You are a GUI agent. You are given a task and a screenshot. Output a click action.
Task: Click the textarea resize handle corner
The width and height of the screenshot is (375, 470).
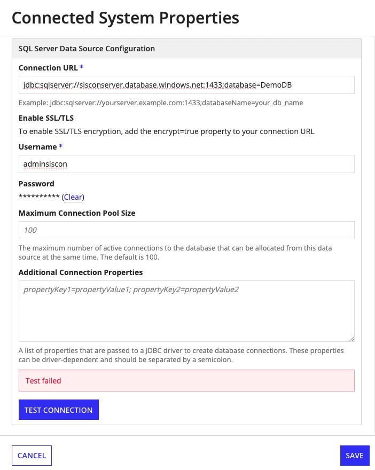351,339
